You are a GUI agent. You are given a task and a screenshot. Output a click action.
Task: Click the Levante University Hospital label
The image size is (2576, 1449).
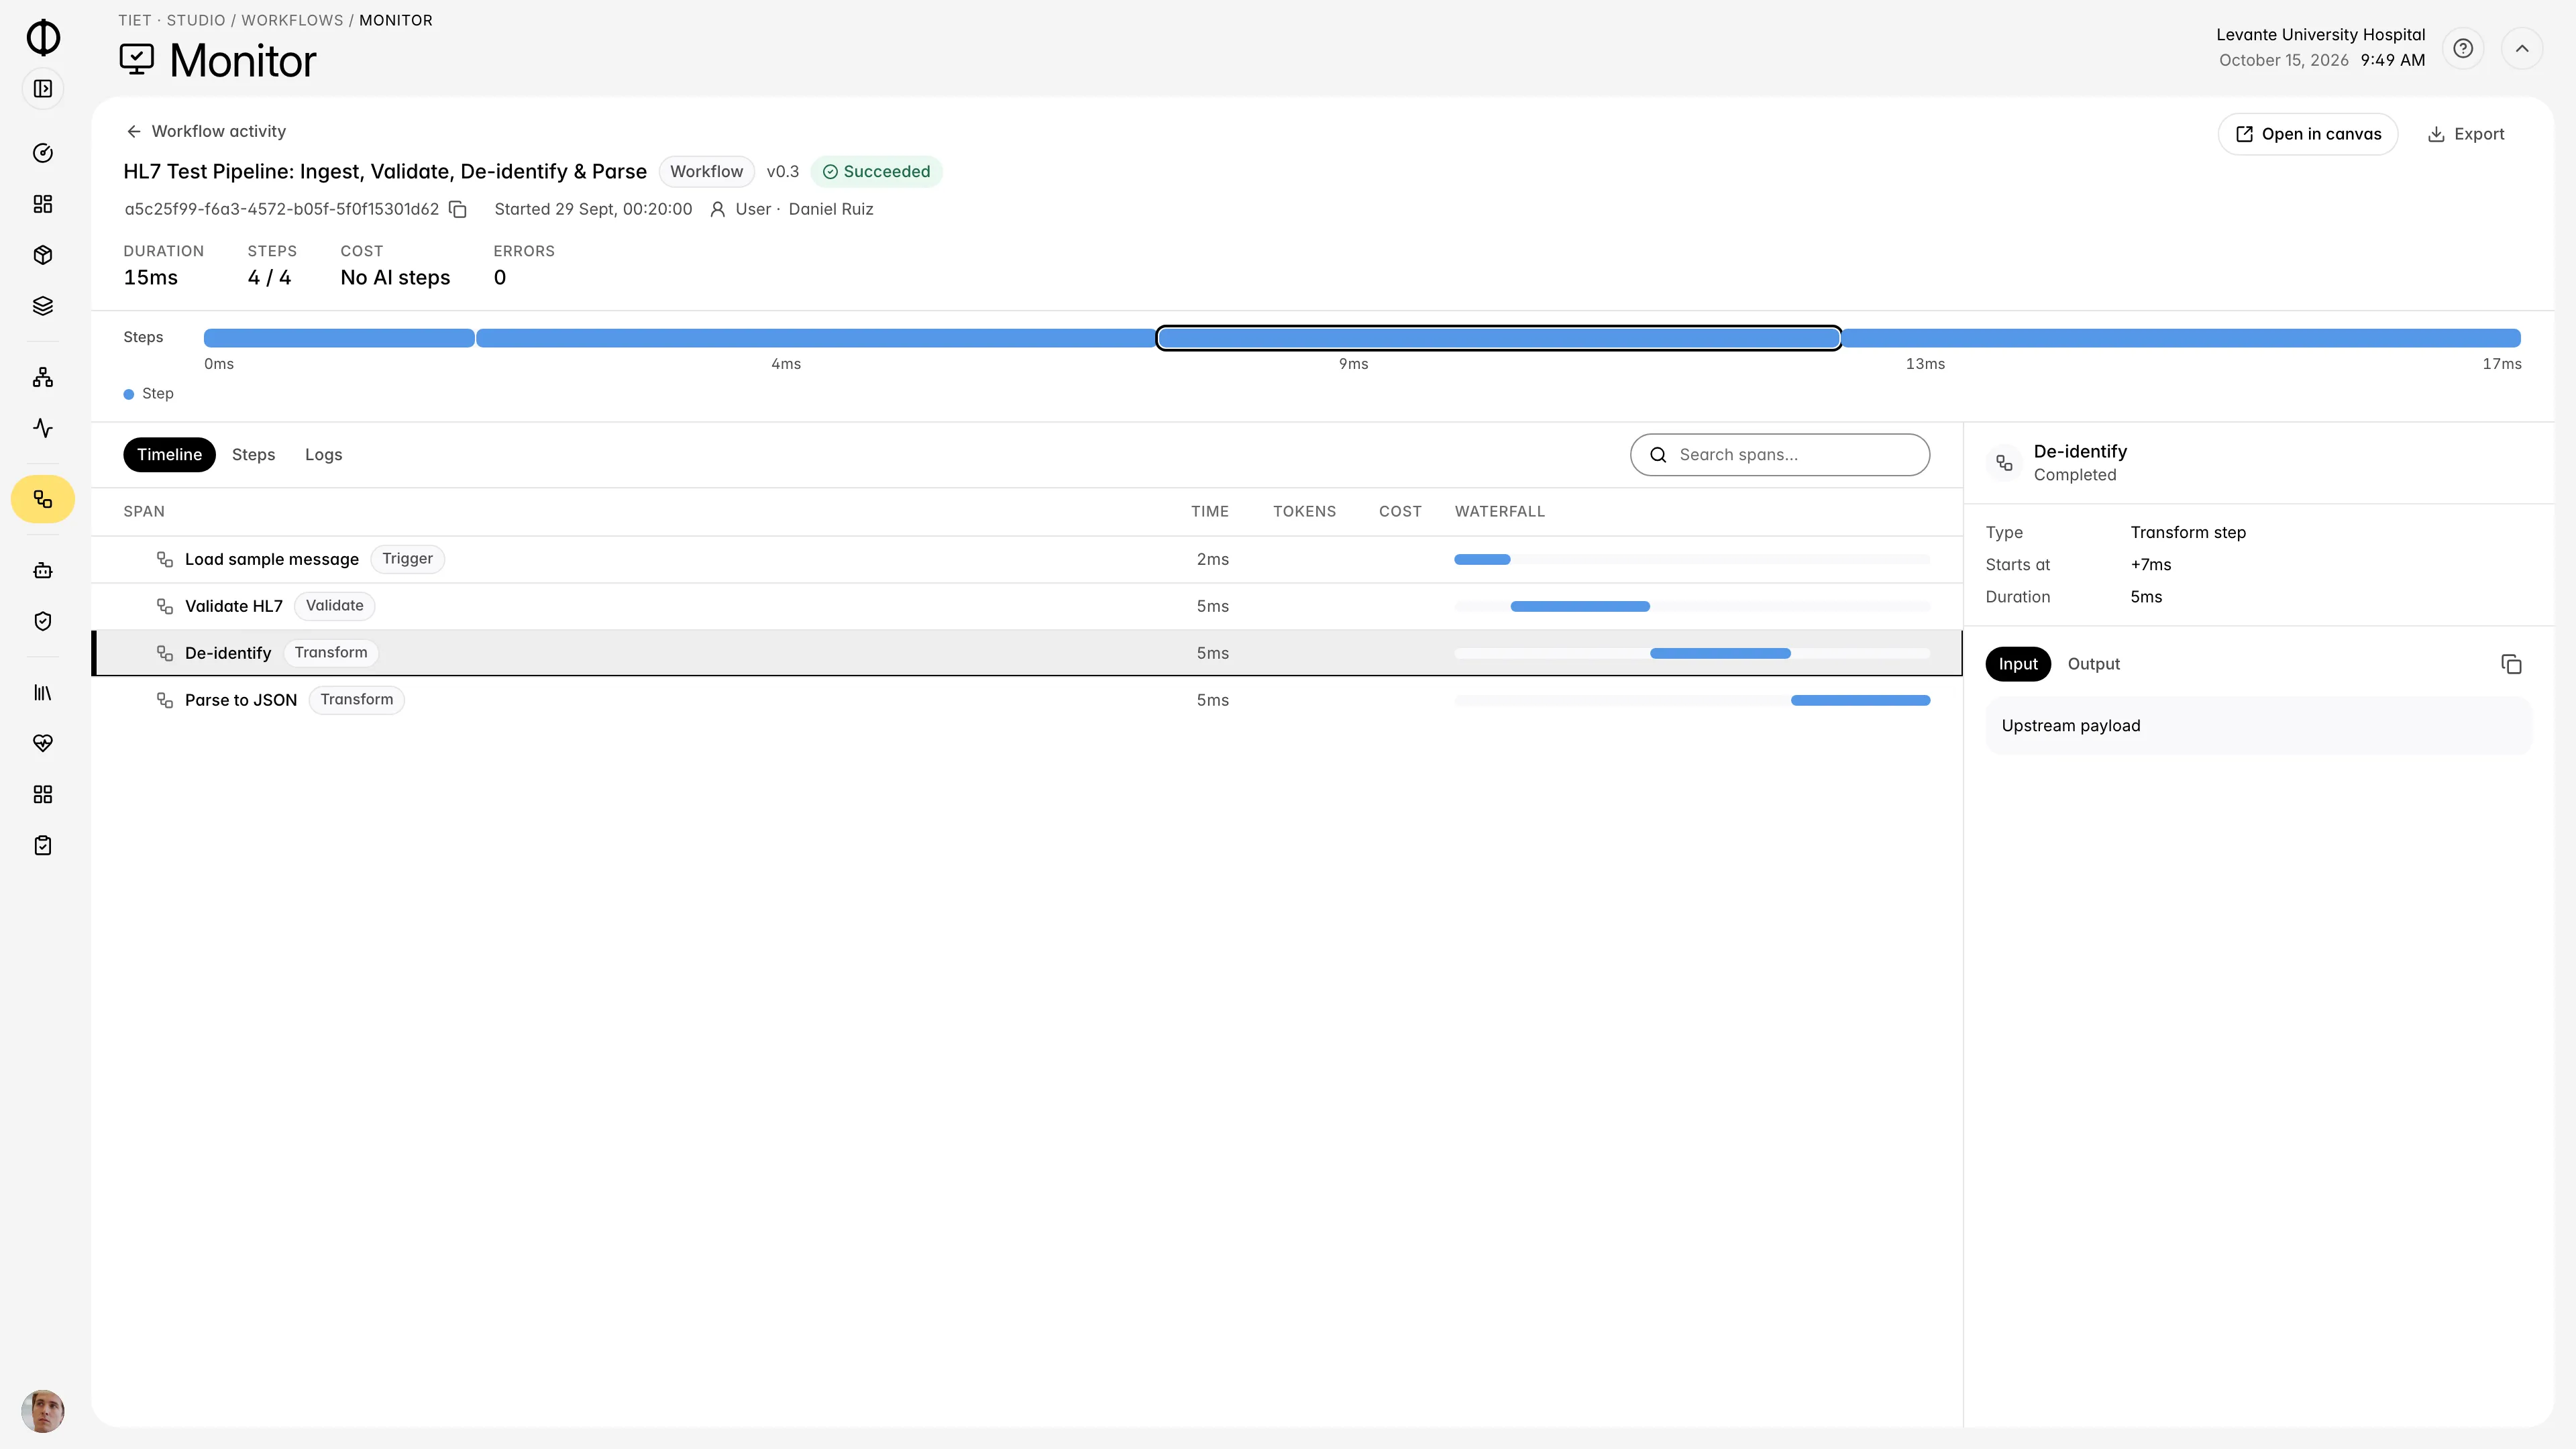click(x=2320, y=34)
